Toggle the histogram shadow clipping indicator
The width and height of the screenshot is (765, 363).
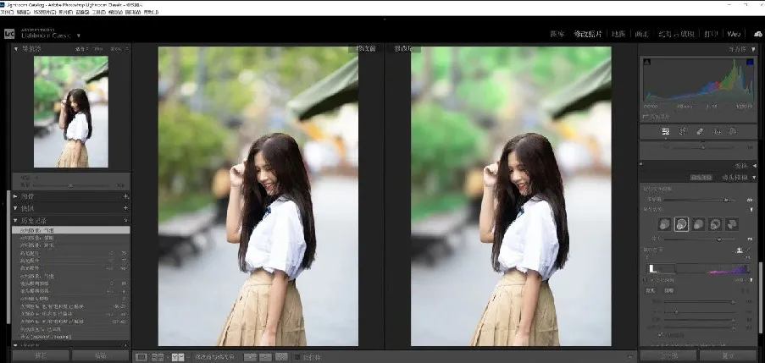click(x=646, y=63)
